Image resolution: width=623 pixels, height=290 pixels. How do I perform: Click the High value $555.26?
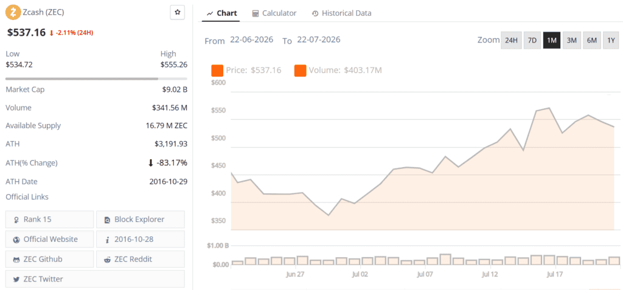point(174,64)
